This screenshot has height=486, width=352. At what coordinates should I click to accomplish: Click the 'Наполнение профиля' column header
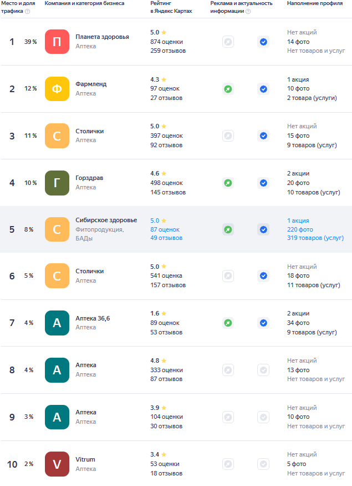click(315, 3)
